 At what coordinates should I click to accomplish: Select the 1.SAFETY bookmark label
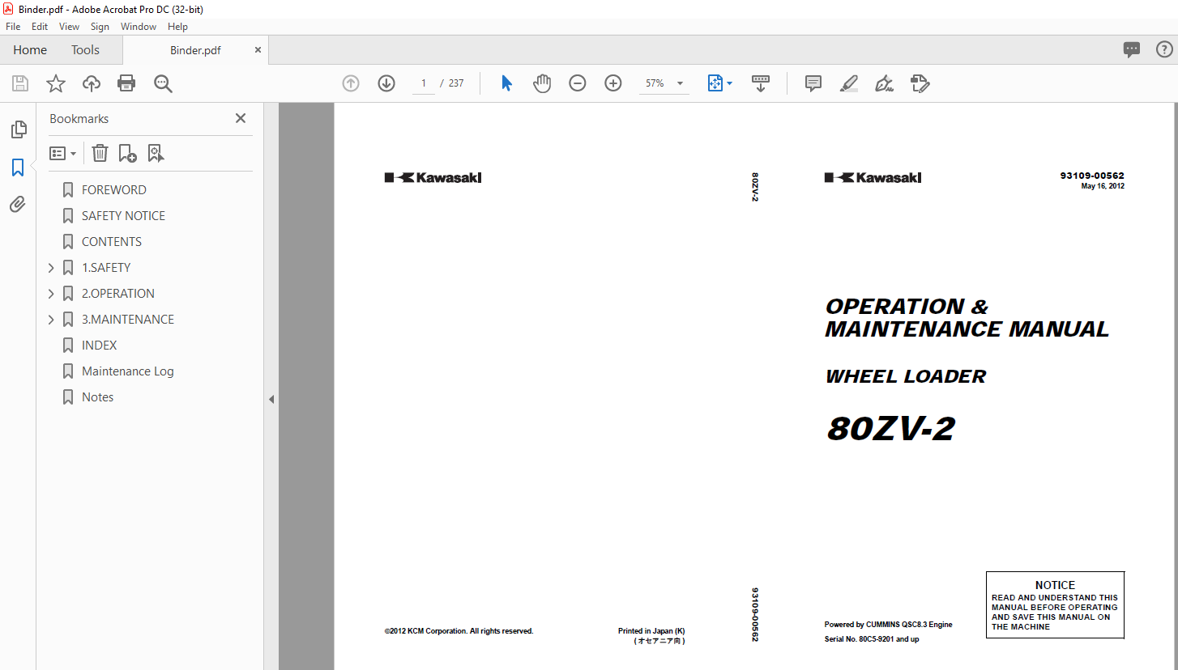coord(106,268)
